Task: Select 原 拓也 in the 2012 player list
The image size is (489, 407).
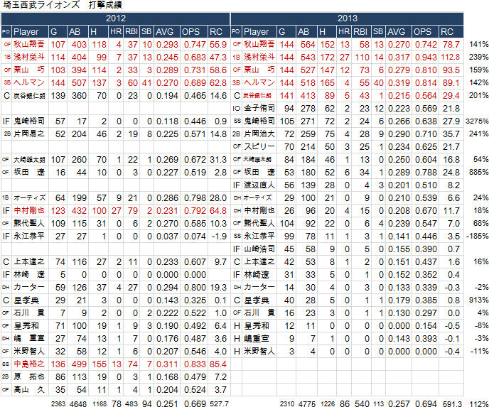Action: point(29,376)
